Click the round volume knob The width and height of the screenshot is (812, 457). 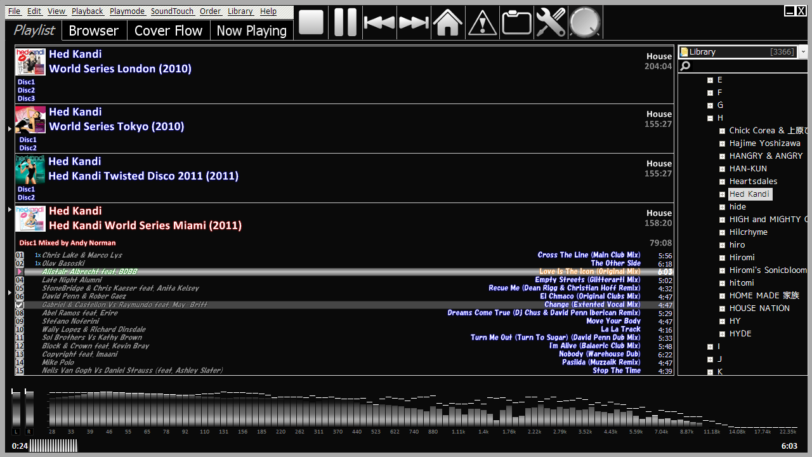[x=585, y=23]
